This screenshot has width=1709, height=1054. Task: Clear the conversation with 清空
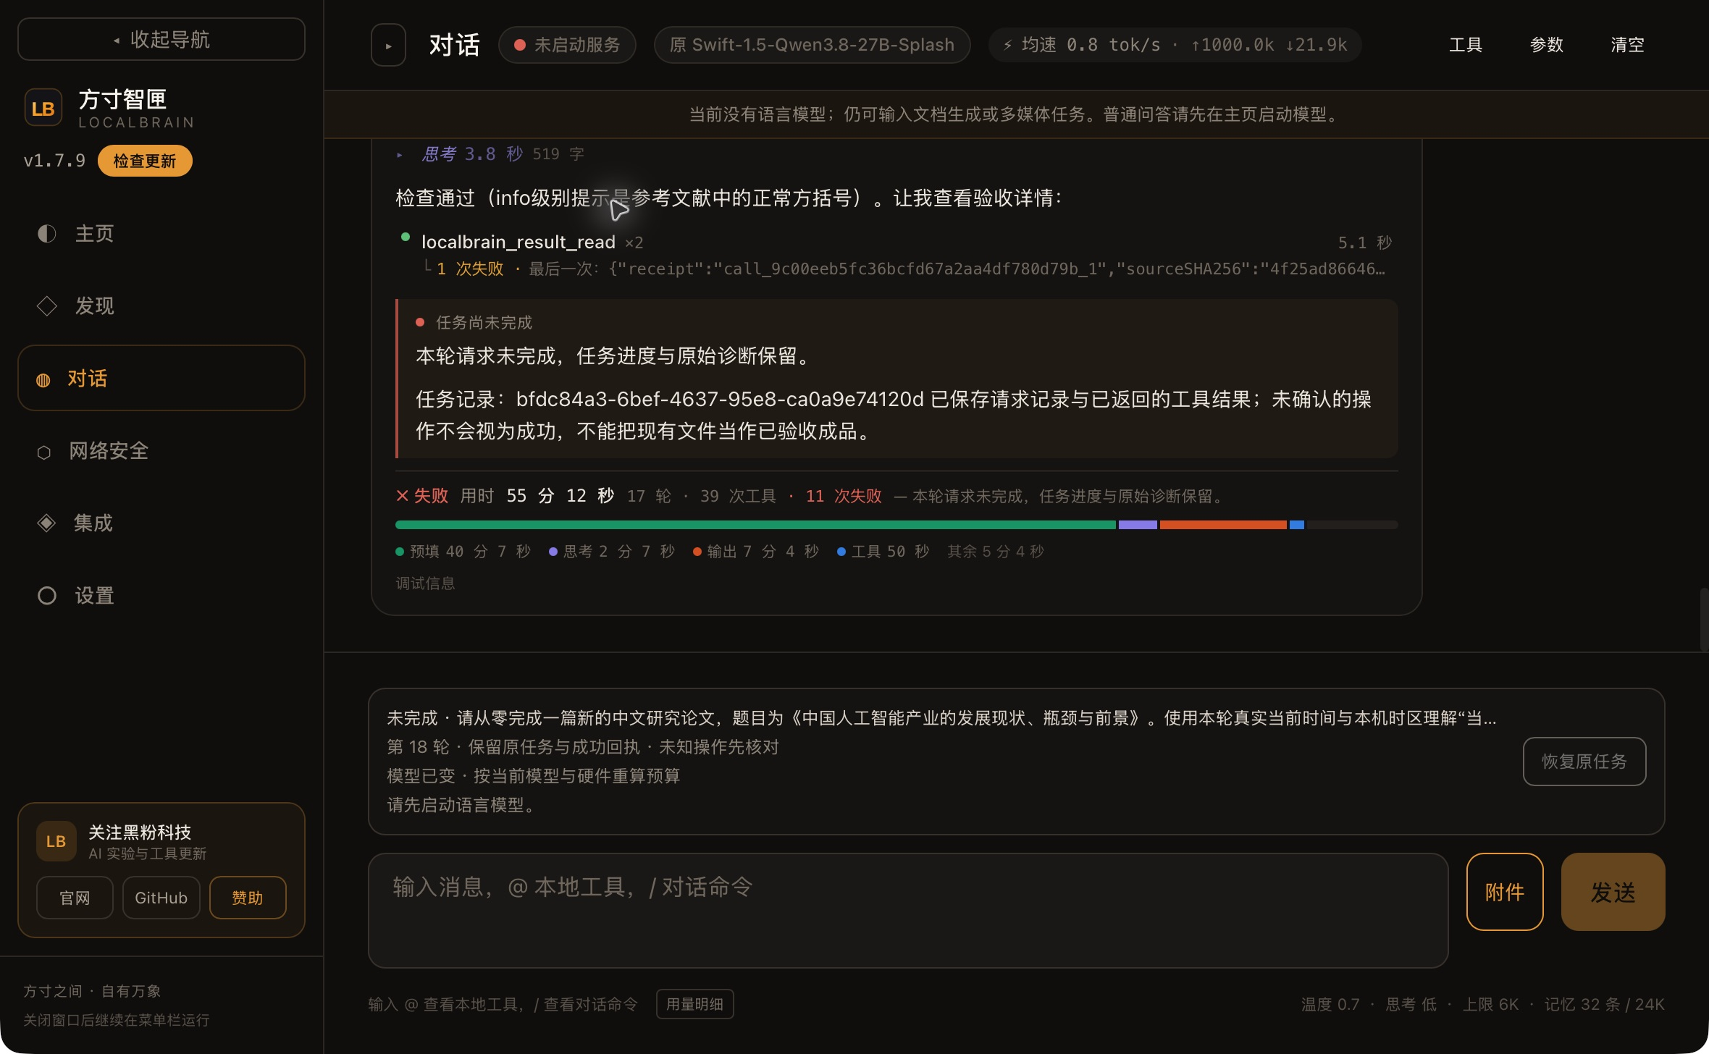coord(1627,45)
